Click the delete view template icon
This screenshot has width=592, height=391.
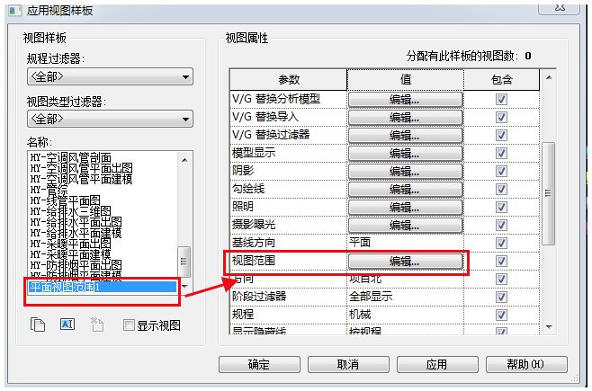96,324
